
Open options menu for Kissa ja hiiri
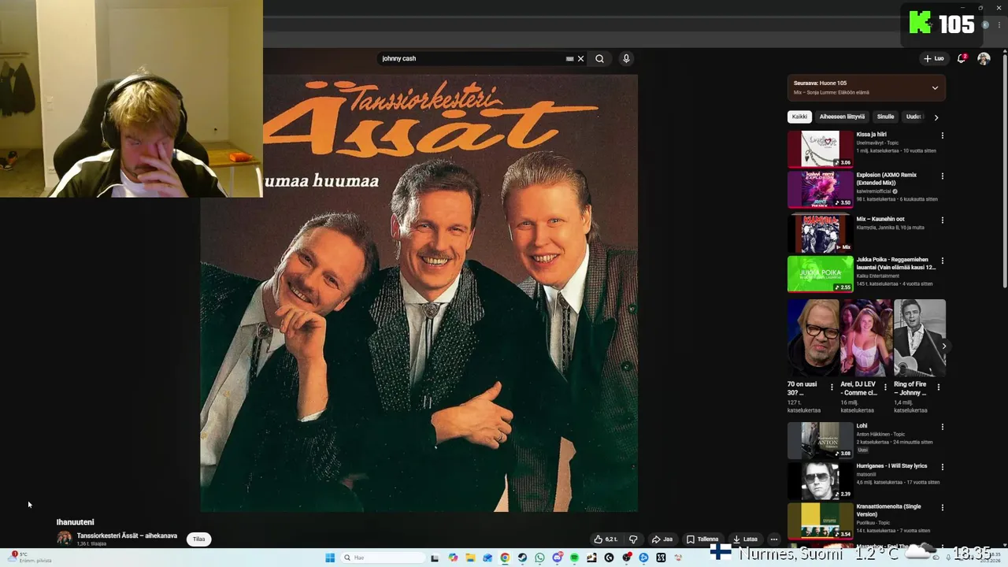(x=942, y=135)
